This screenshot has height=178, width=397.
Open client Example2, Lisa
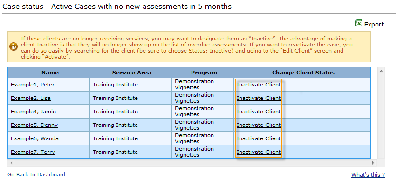pos(31,98)
